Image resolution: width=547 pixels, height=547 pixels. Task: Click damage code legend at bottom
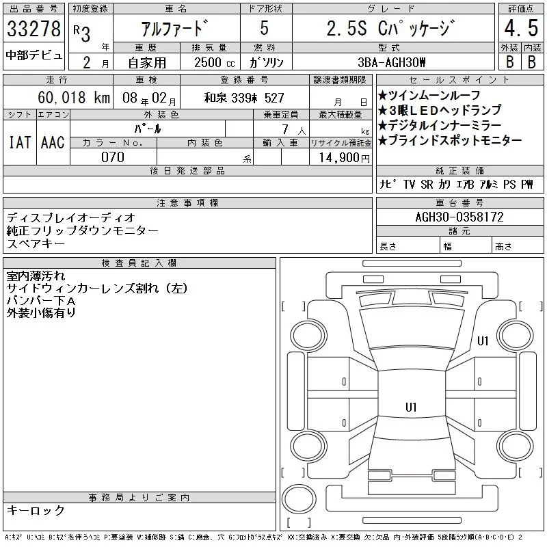(x=263, y=537)
